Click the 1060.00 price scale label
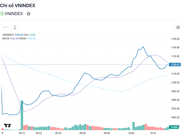Viewport: 183px width, 135px height. (175, 118)
